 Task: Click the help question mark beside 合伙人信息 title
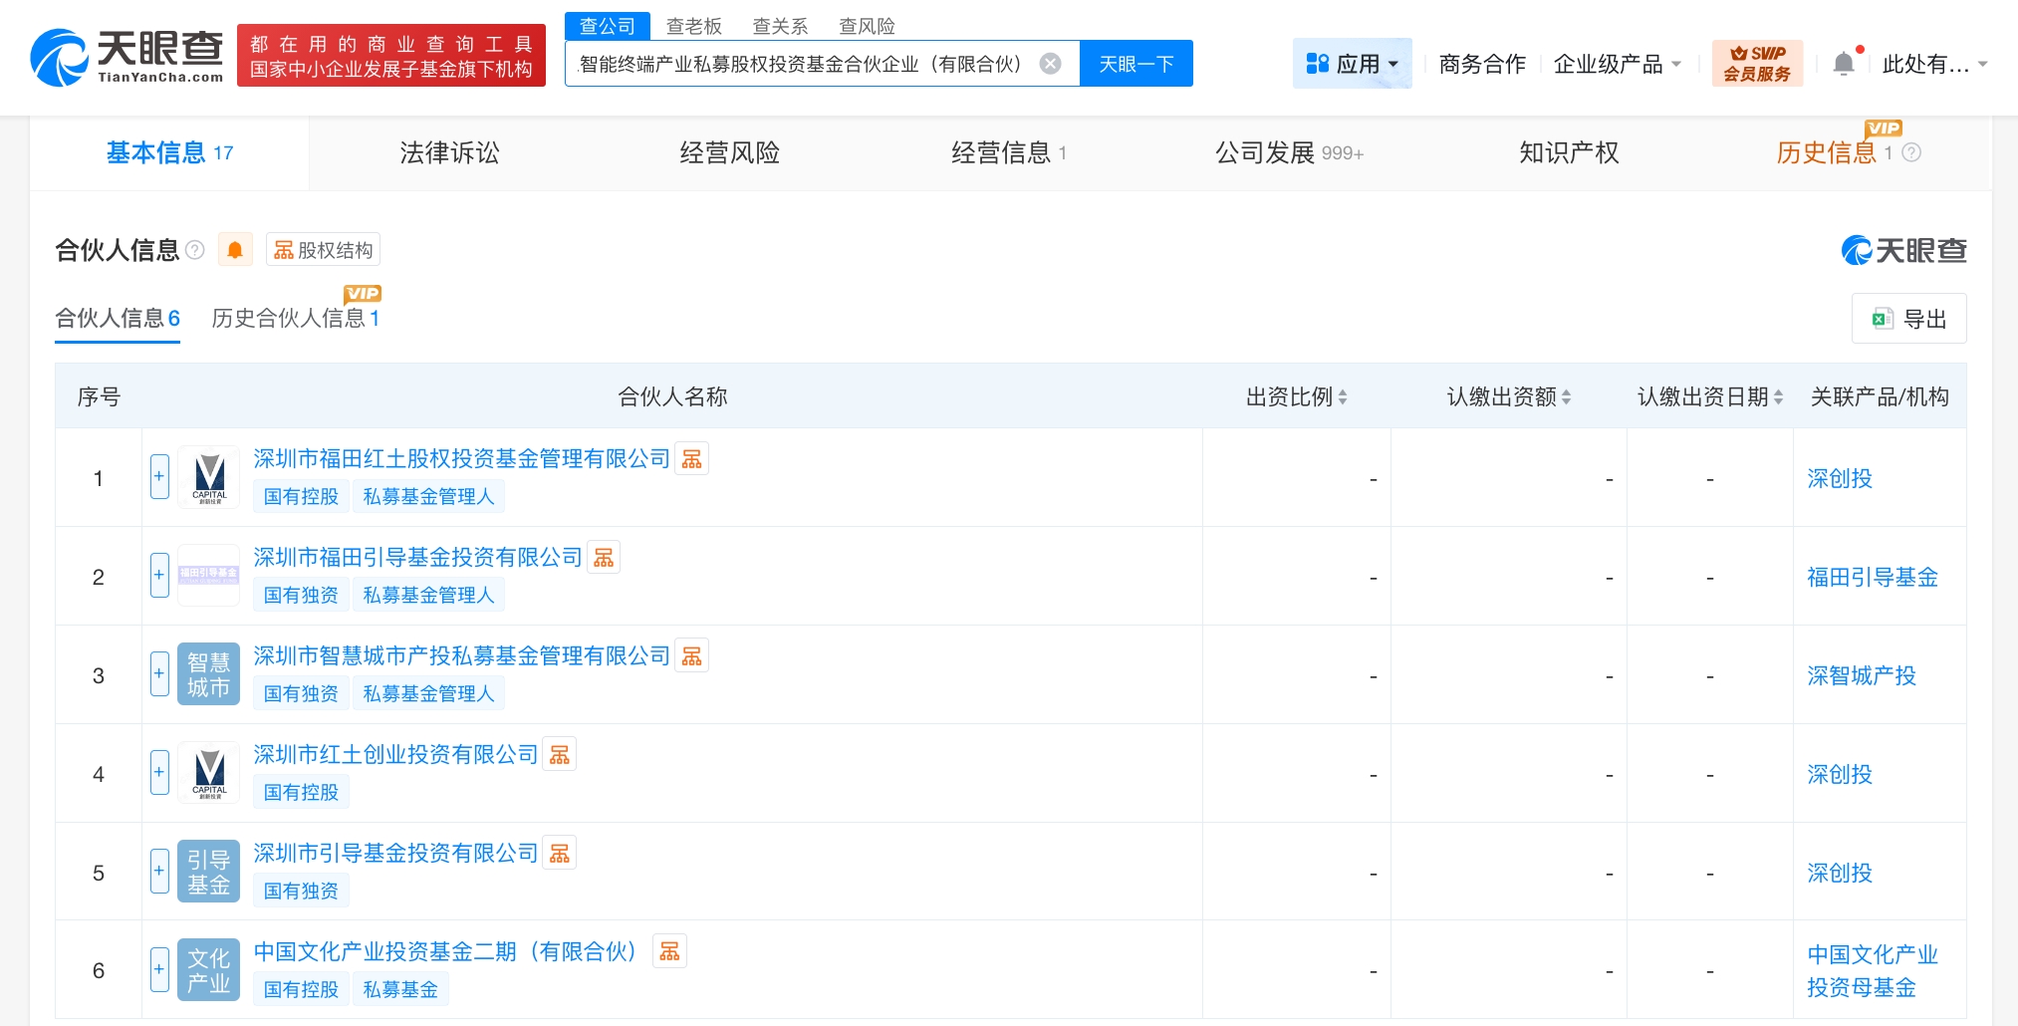click(x=195, y=250)
